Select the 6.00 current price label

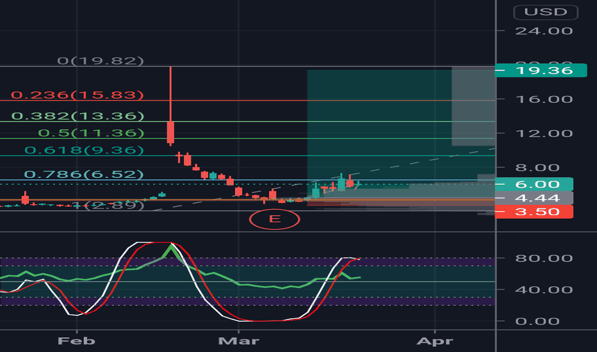coord(534,184)
